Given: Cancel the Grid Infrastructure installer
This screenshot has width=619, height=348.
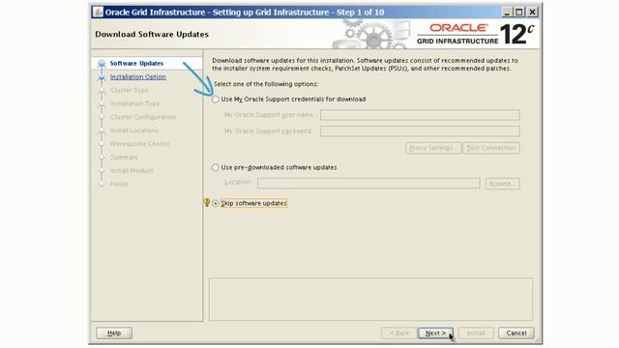Looking at the screenshot, I should point(516,333).
